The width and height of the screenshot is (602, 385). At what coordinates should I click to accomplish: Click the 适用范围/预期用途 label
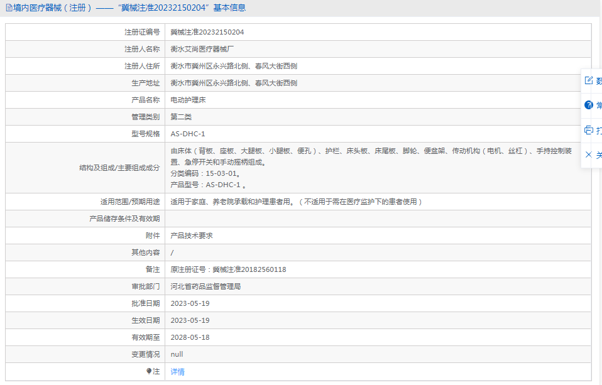coord(130,202)
